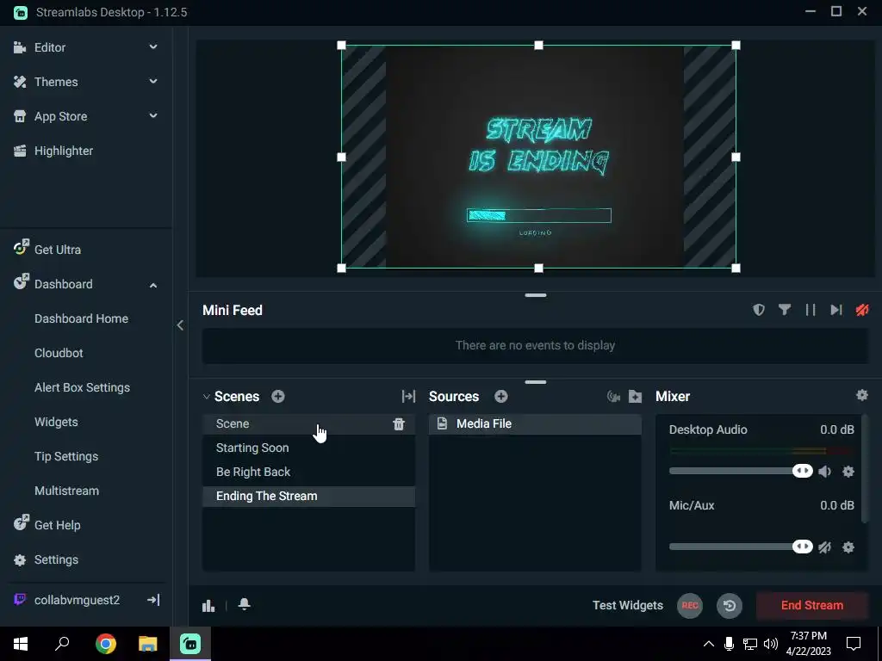882x661 pixels.
Task: Mute Desktop Audio
Action: pyautogui.click(x=824, y=471)
